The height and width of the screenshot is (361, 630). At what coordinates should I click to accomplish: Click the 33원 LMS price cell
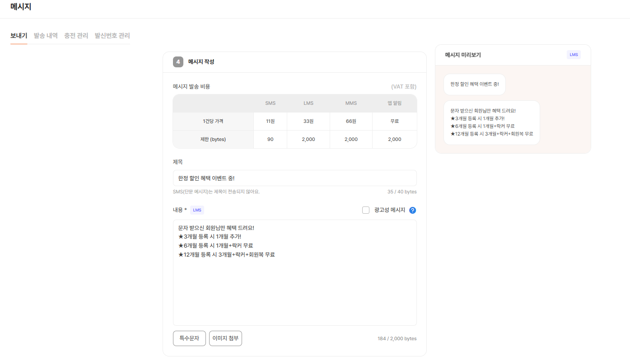[x=308, y=121]
